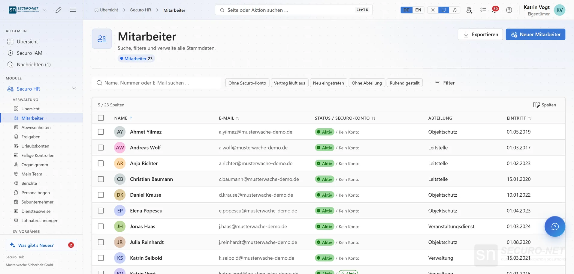Select dark theme moon icon
Viewport: 574px width, 274px height.
pyautogui.click(x=455, y=10)
